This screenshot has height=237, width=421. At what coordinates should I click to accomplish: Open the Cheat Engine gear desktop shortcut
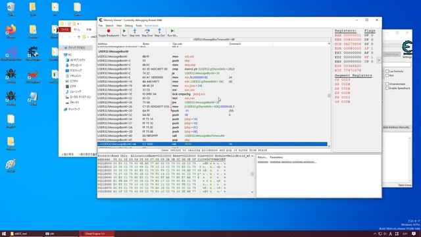tap(33, 53)
